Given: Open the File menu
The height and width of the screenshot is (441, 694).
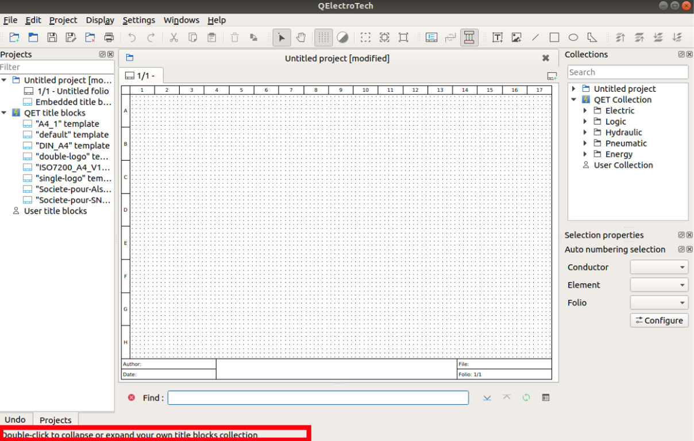Looking at the screenshot, I should 10,20.
